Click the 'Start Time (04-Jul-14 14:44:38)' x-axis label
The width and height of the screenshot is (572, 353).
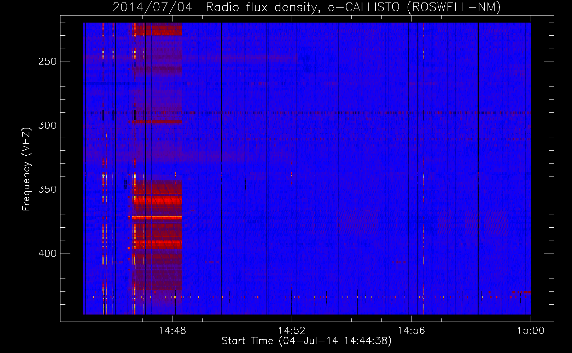[x=307, y=341]
